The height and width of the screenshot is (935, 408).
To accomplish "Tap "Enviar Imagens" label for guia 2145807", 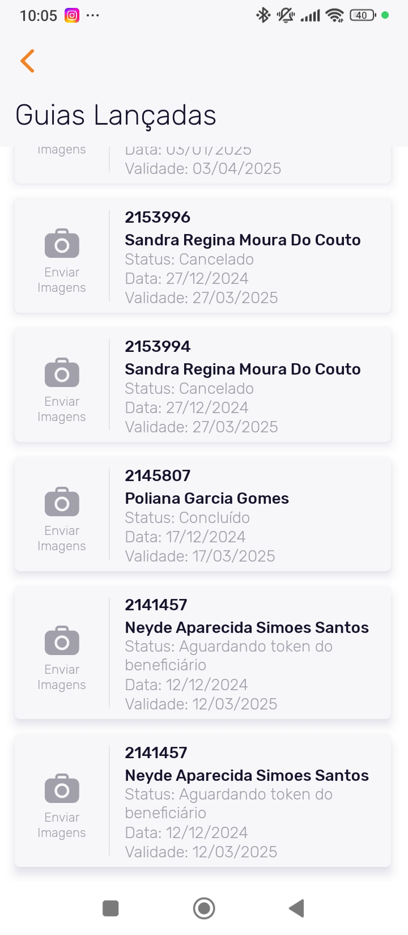I will point(62,538).
